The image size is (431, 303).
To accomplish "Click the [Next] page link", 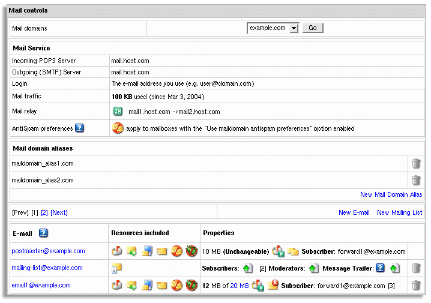I will point(59,212).
